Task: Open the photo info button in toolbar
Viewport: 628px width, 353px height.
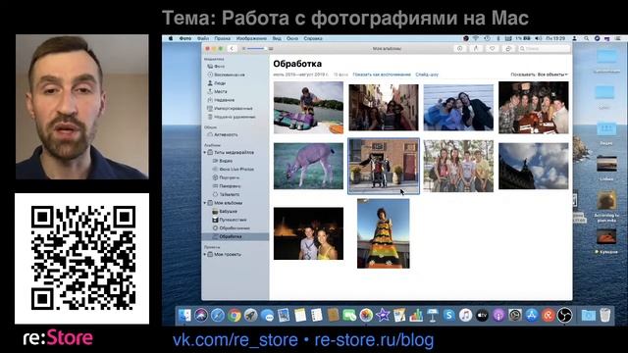Action: coord(460,48)
